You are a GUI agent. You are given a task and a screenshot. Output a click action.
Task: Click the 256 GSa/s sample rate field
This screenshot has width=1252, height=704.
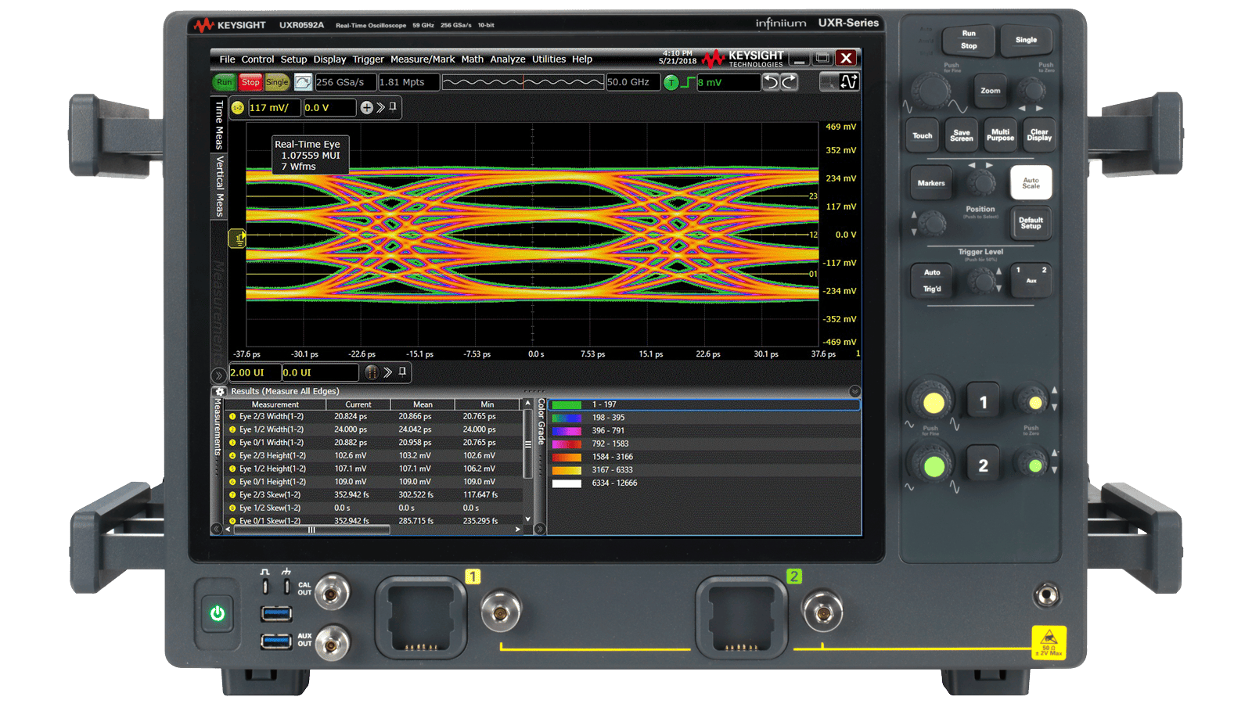[x=345, y=82]
